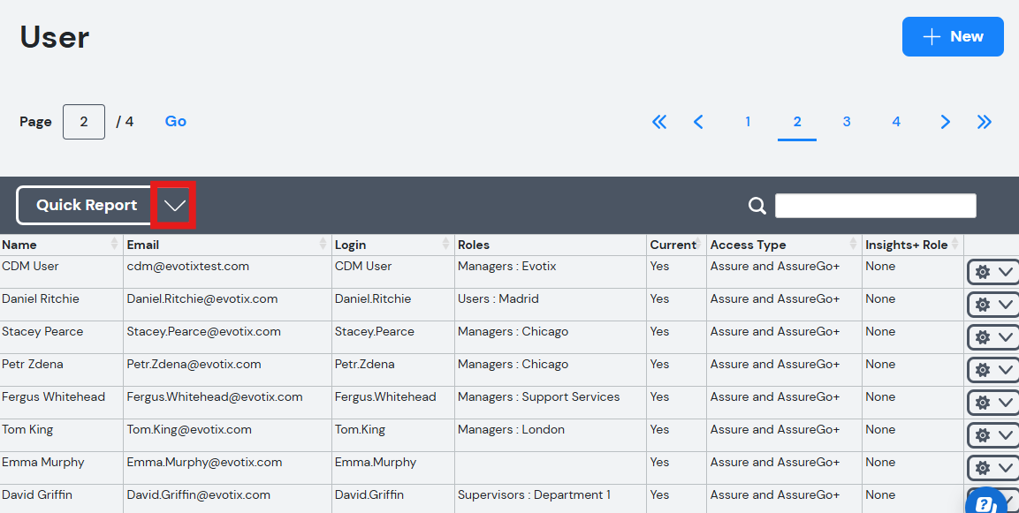The height and width of the screenshot is (513, 1019).
Task: Click gear icon for CDM User row
Action: 983,271
